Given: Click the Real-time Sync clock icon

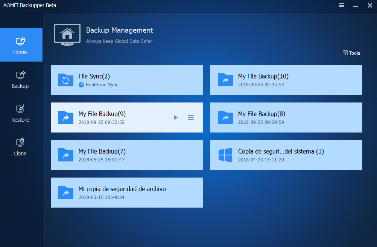Looking at the screenshot, I should tap(81, 84).
